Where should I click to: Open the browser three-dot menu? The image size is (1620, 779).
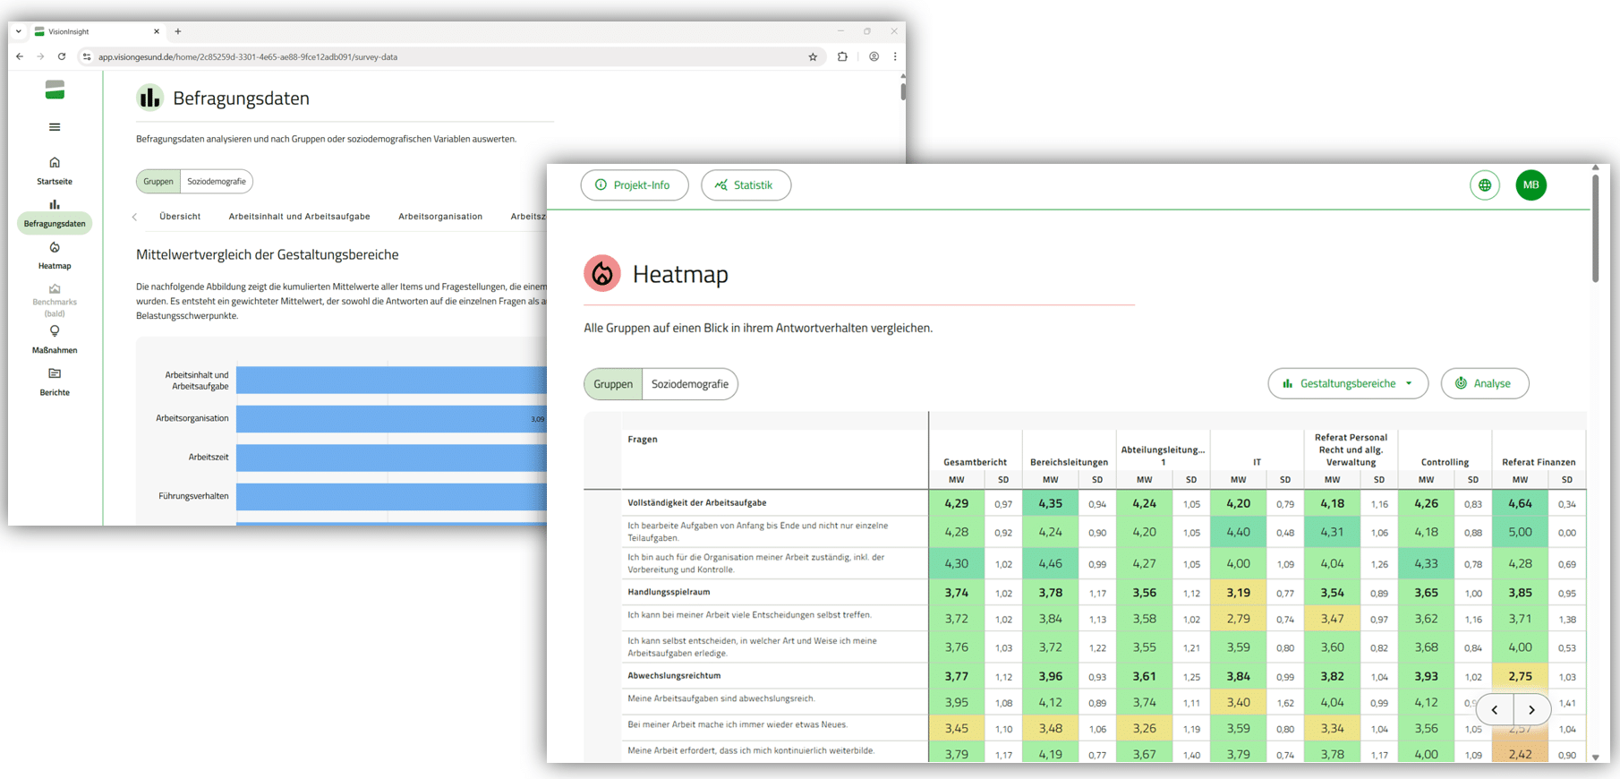[895, 56]
